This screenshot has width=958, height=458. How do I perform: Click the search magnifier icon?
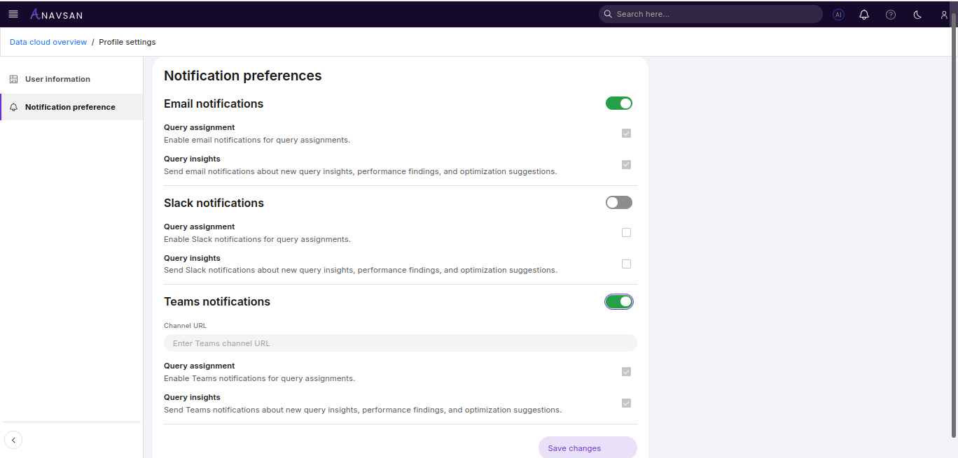(607, 14)
